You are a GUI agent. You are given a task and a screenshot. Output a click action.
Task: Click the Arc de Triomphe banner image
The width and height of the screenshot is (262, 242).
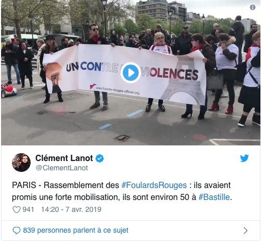click(53, 78)
